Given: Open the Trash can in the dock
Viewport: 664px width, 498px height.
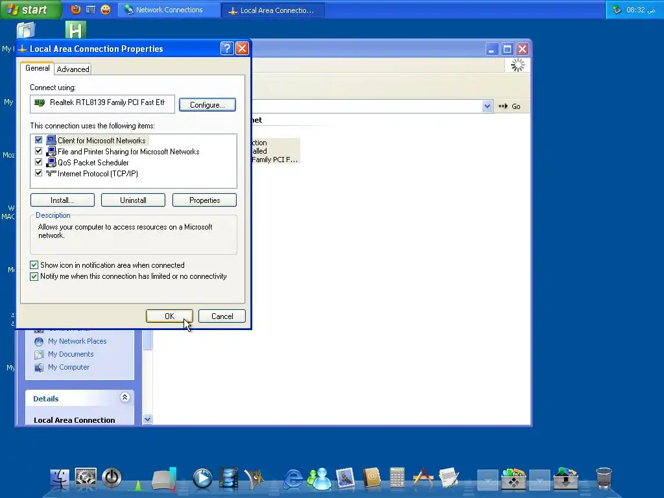Looking at the screenshot, I should [604, 479].
